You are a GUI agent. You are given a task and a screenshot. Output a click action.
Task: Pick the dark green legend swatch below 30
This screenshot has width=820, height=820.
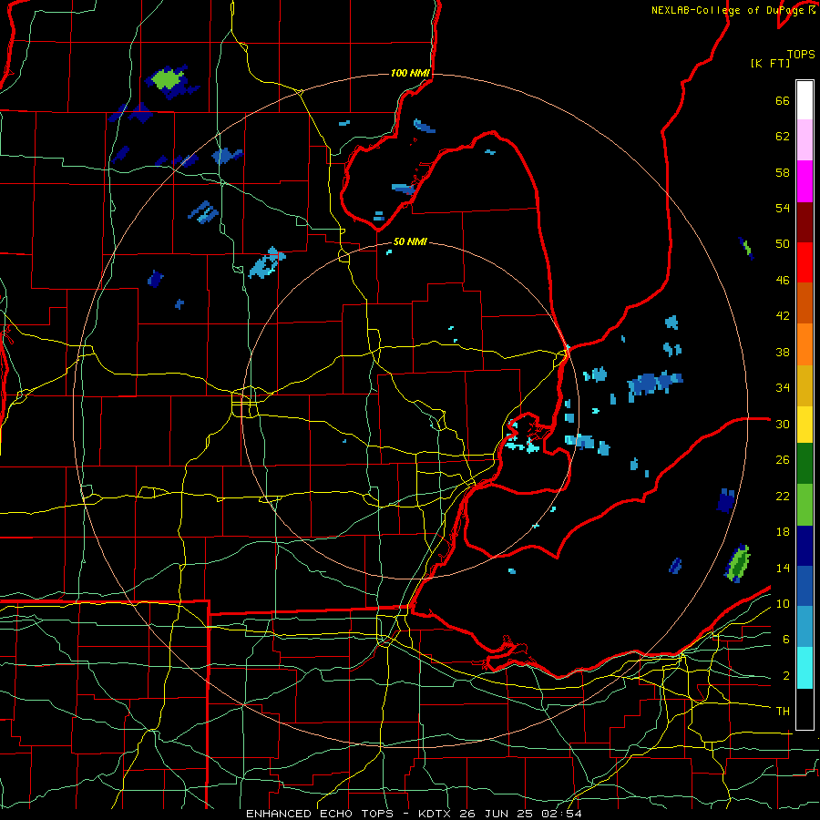[805, 464]
